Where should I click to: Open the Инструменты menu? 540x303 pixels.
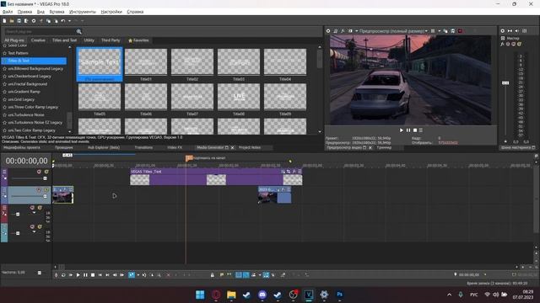pyautogui.click(x=83, y=12)
